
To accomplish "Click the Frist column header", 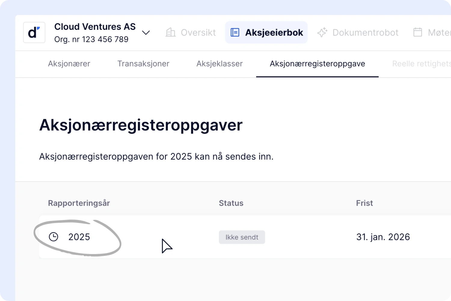I will pyautogui.click(x=364, y=203).
